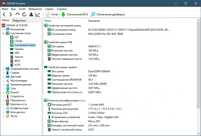The image size is (201, 136).
Task: Expand the Мультимедиа tree node
Action: [x=3, y=81]
